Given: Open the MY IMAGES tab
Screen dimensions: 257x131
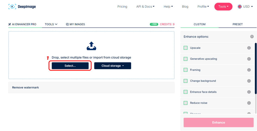Looking at the screenshot, I should (75, 24).
